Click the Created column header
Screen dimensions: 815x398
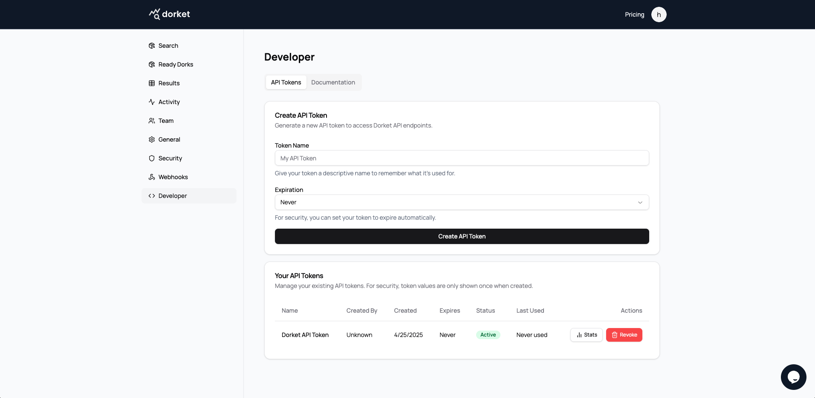(405, 311)
